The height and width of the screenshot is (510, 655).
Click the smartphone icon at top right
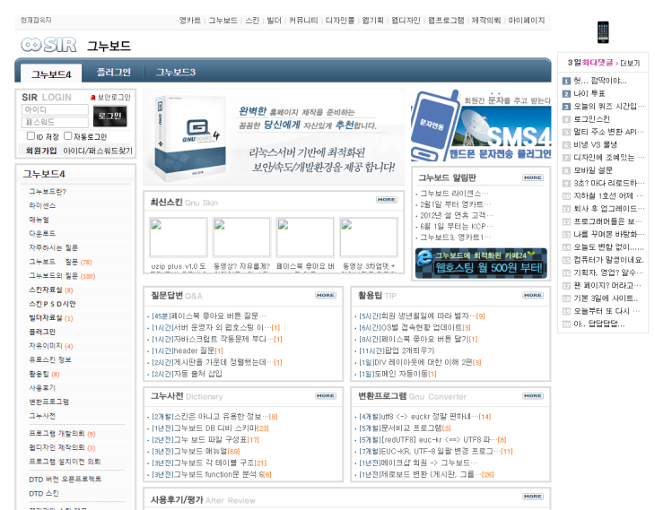click(602, 32)
